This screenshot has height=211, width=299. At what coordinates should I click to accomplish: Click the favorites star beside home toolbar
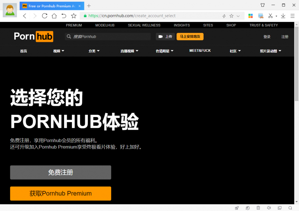point(74,16)
